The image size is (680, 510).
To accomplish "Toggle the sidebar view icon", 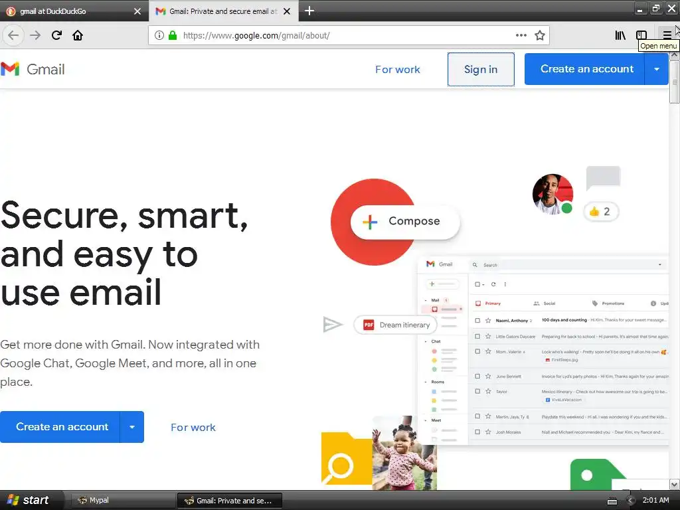I will point(641,35).
